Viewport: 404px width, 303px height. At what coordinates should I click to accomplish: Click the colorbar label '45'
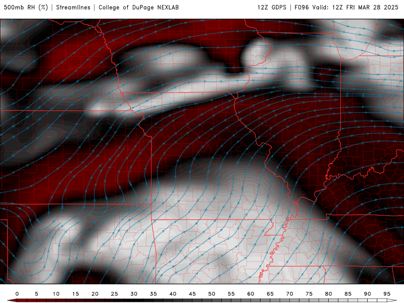tap(192, 294)
